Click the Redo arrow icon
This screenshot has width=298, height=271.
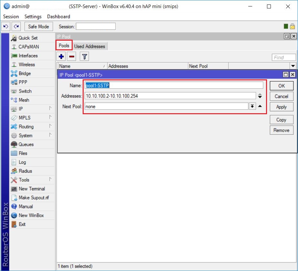[16, 26]
